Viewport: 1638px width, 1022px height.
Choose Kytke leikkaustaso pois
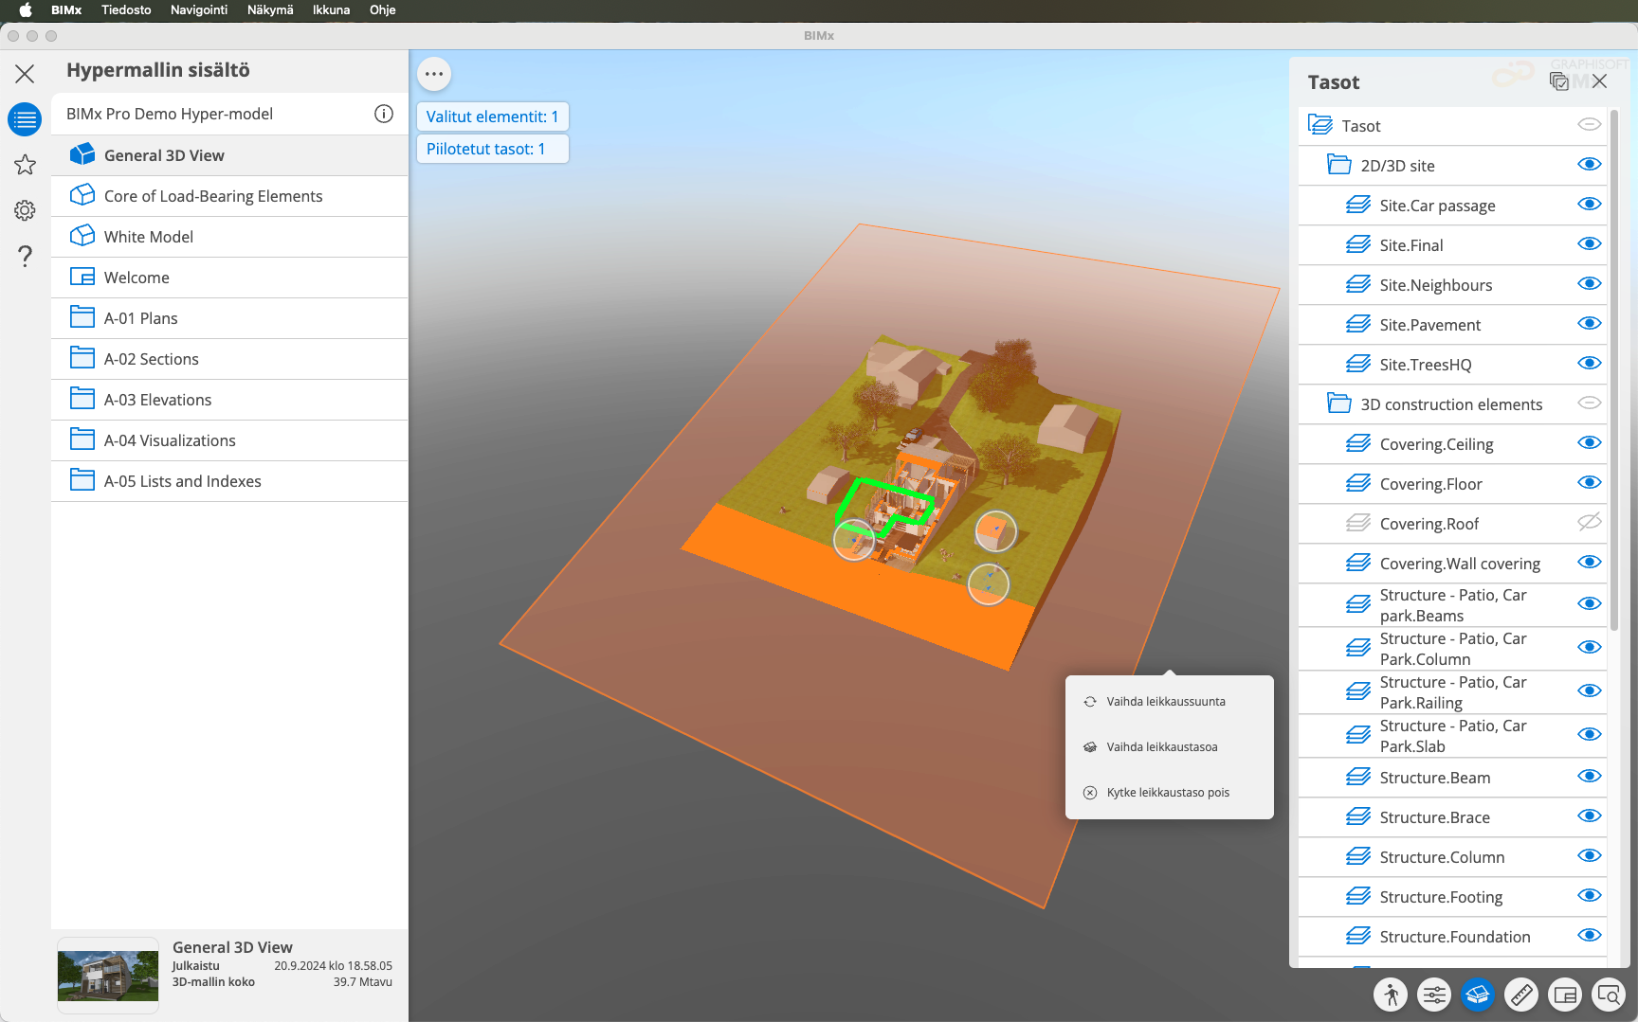(x=1169, y=793)
